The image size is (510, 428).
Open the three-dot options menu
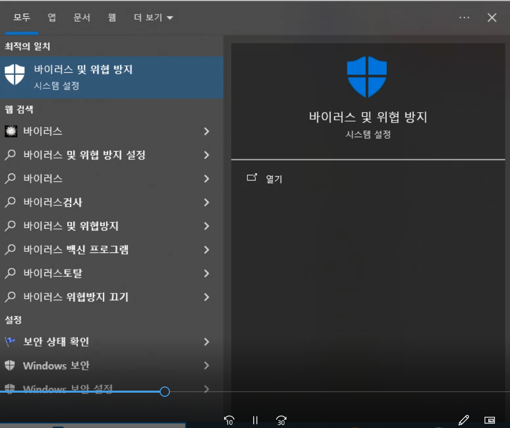coord(464,18)
